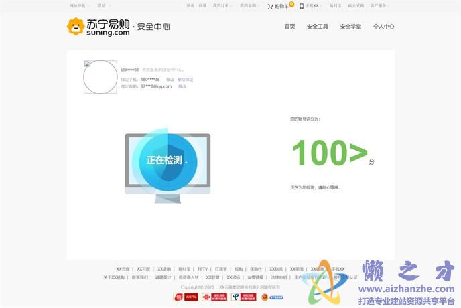Open 友情链接 footer link
The image size is (461, 308).
tap(255, 277)
